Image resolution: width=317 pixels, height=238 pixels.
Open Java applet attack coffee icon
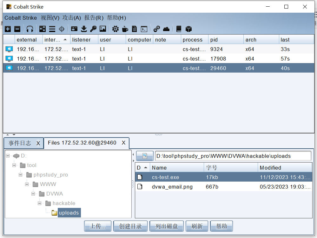[x=125, y=29]
